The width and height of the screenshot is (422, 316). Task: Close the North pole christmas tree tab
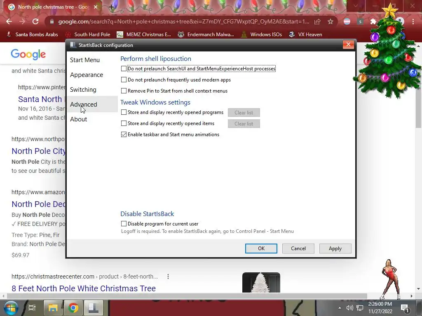pos(96,7)
